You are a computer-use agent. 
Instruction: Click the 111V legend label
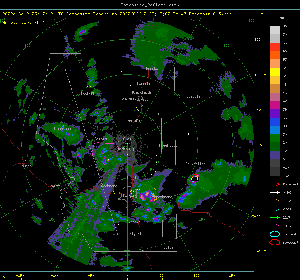click(287, 201)
